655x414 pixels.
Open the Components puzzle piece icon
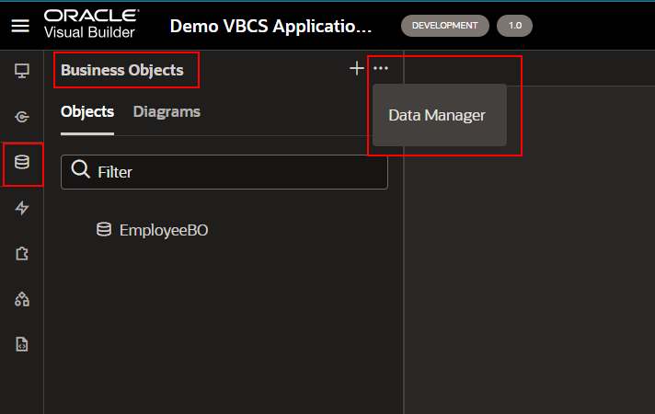point(22,254)
